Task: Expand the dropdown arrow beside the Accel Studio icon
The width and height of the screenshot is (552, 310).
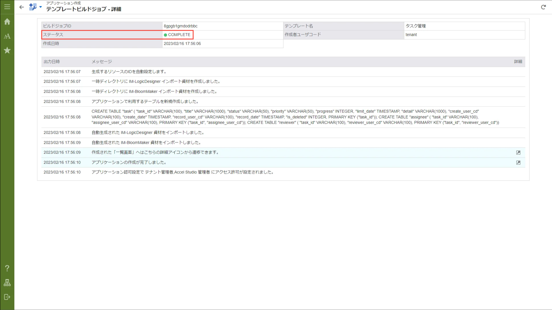Action: [41, 7]
